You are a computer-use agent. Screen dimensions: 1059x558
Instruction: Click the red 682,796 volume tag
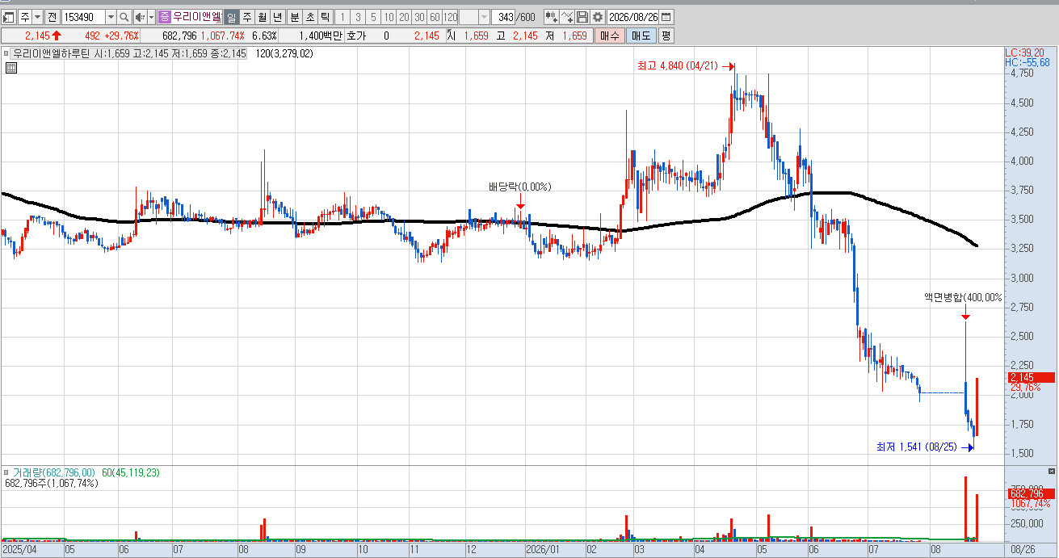1030,493
